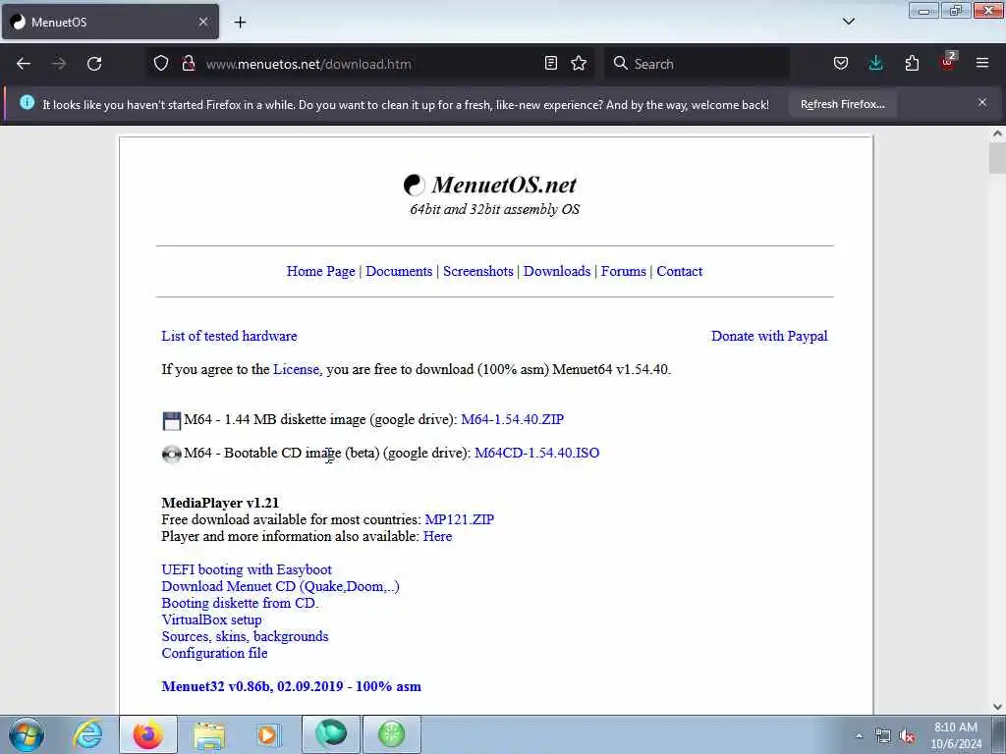1006x754 pixels.
Task: Click the MenuetOS yin-yang logo
Action: [x=414, y=185]
